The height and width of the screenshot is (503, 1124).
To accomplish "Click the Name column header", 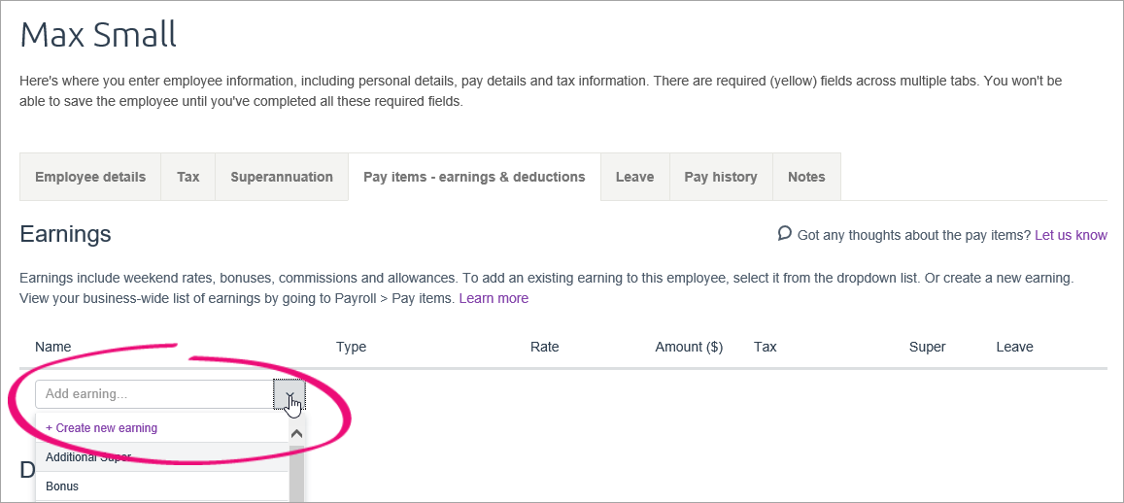I will point(53,347).
